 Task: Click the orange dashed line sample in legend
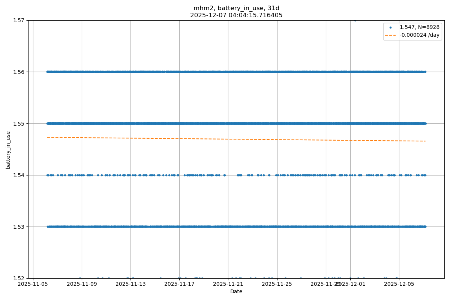(390, 35)
